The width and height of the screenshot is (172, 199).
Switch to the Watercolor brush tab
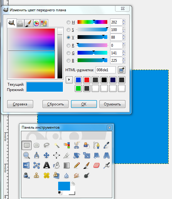tap(28, 23)
